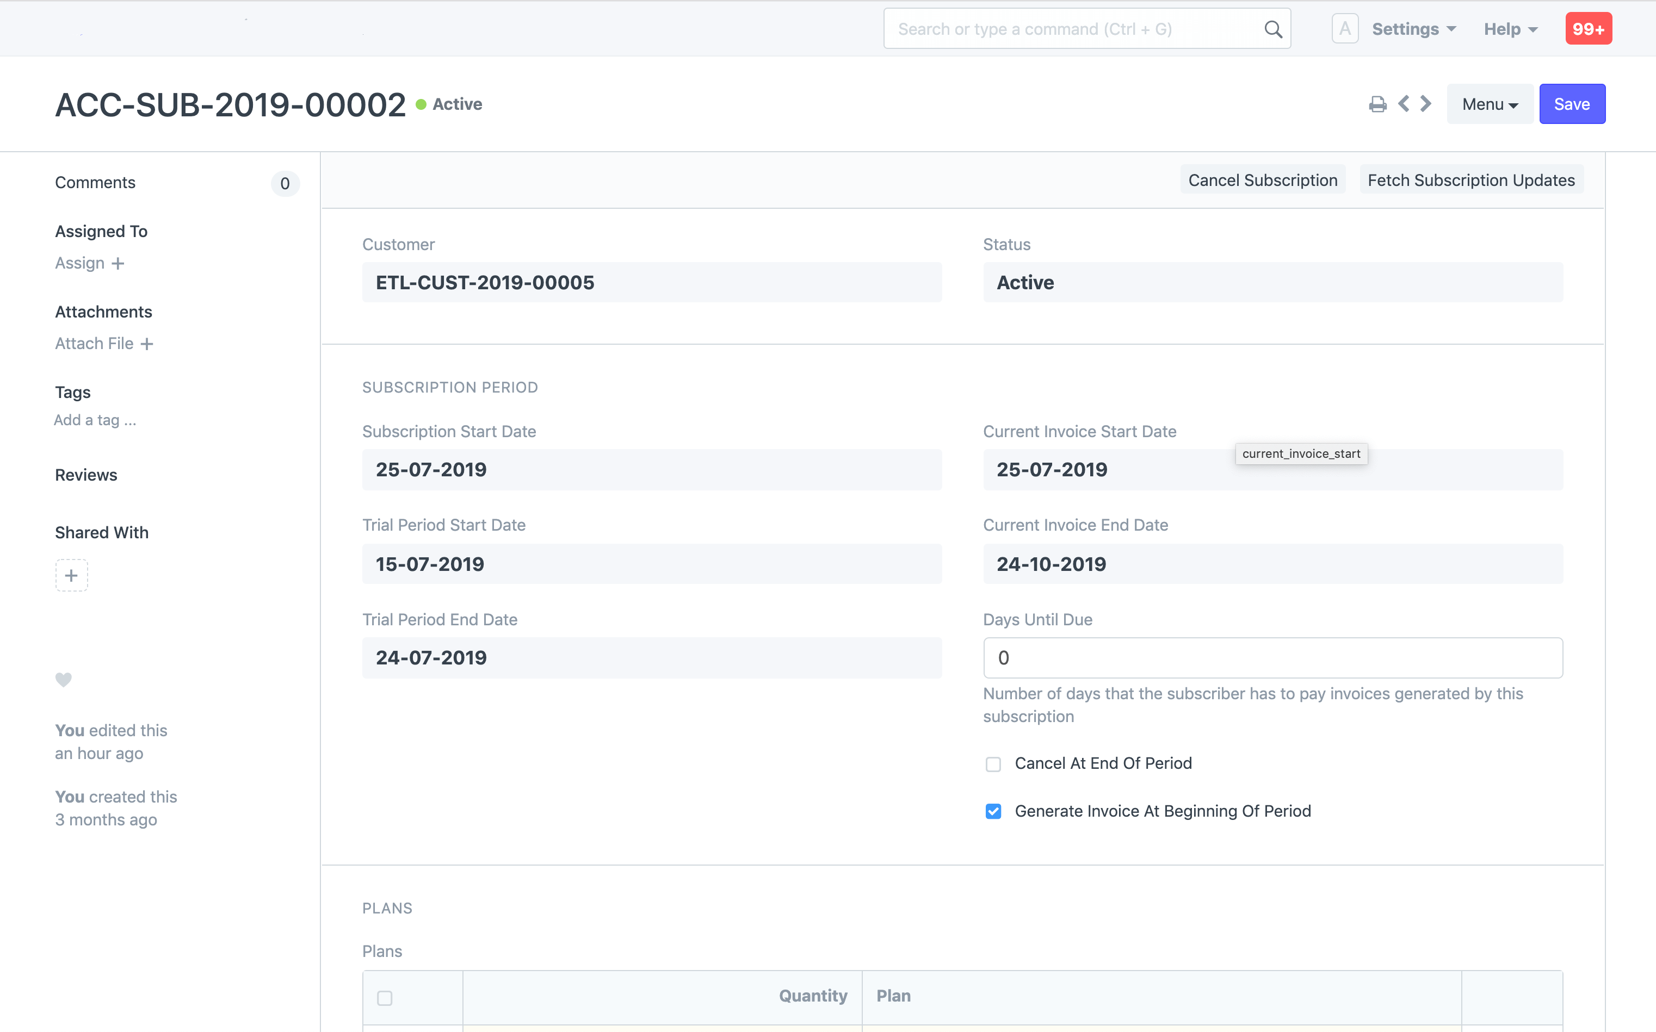
Task: Go to previous document arrow
Action: (1404, 104)
